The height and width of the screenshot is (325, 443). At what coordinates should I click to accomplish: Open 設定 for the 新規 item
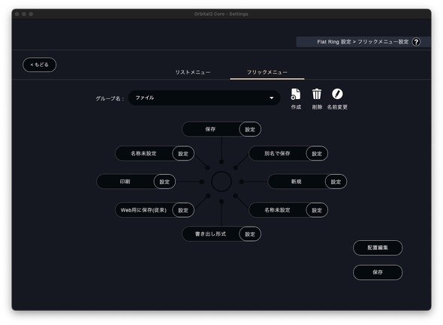336,182
